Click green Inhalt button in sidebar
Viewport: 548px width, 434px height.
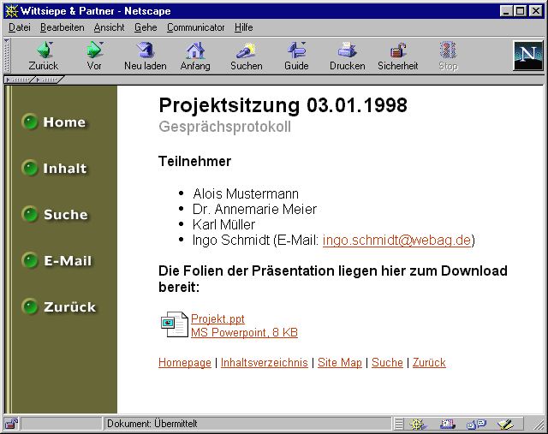(54, 168)
